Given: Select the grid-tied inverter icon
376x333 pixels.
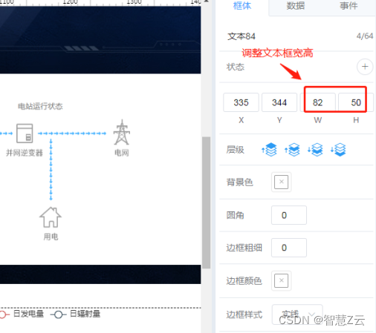Looking at the screenshot, I should [x=25, y=133].
